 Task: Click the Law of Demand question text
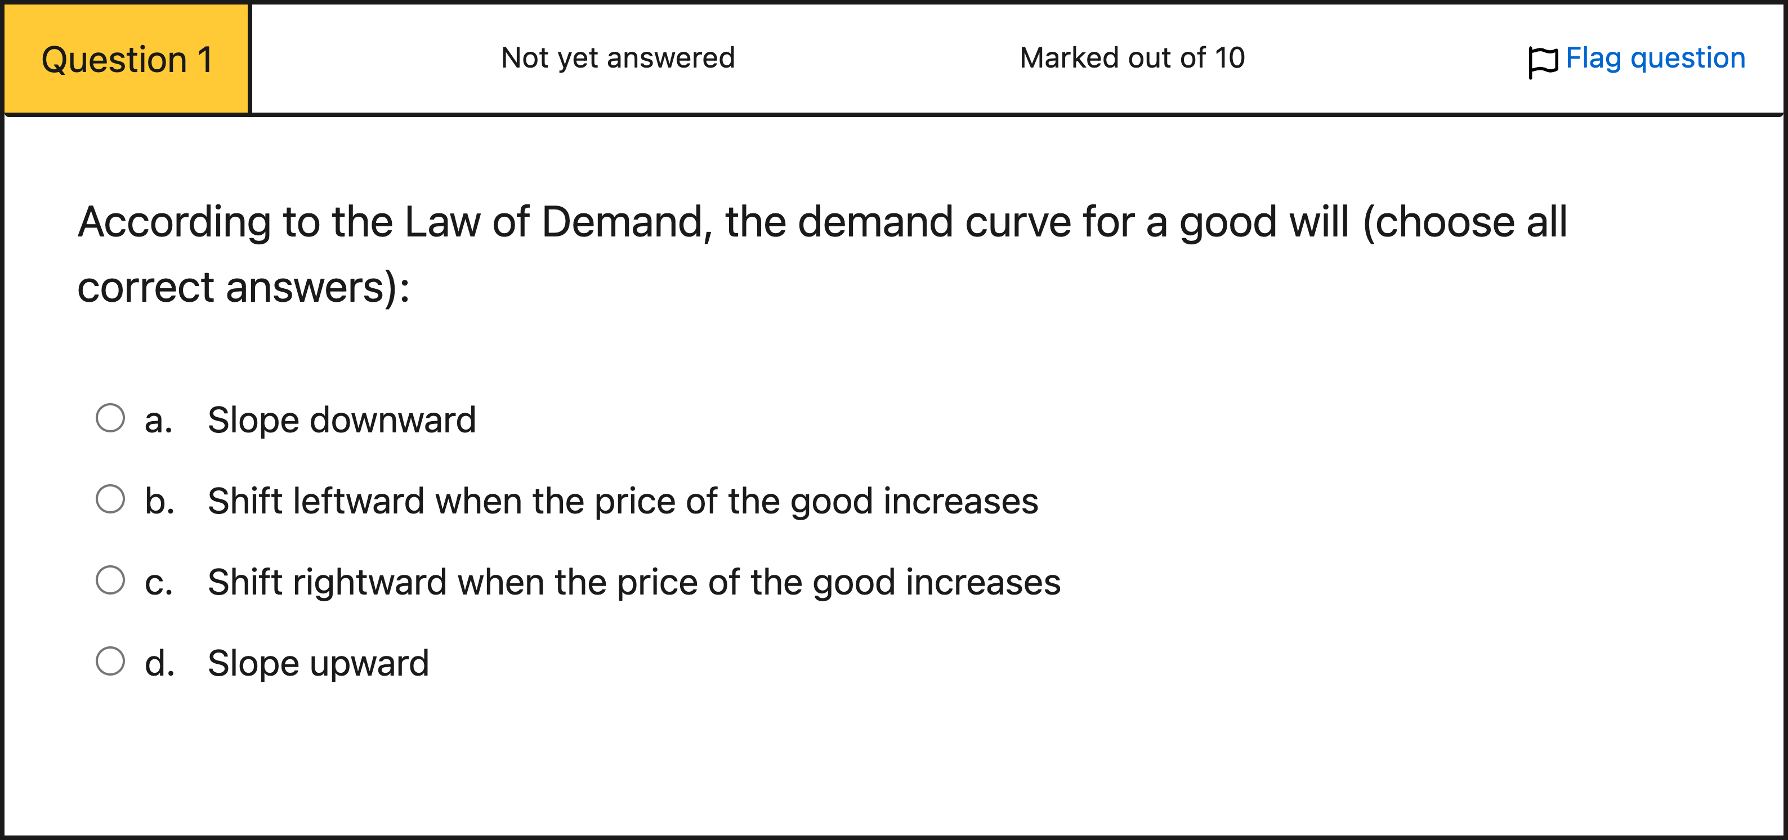pos(822,222)
